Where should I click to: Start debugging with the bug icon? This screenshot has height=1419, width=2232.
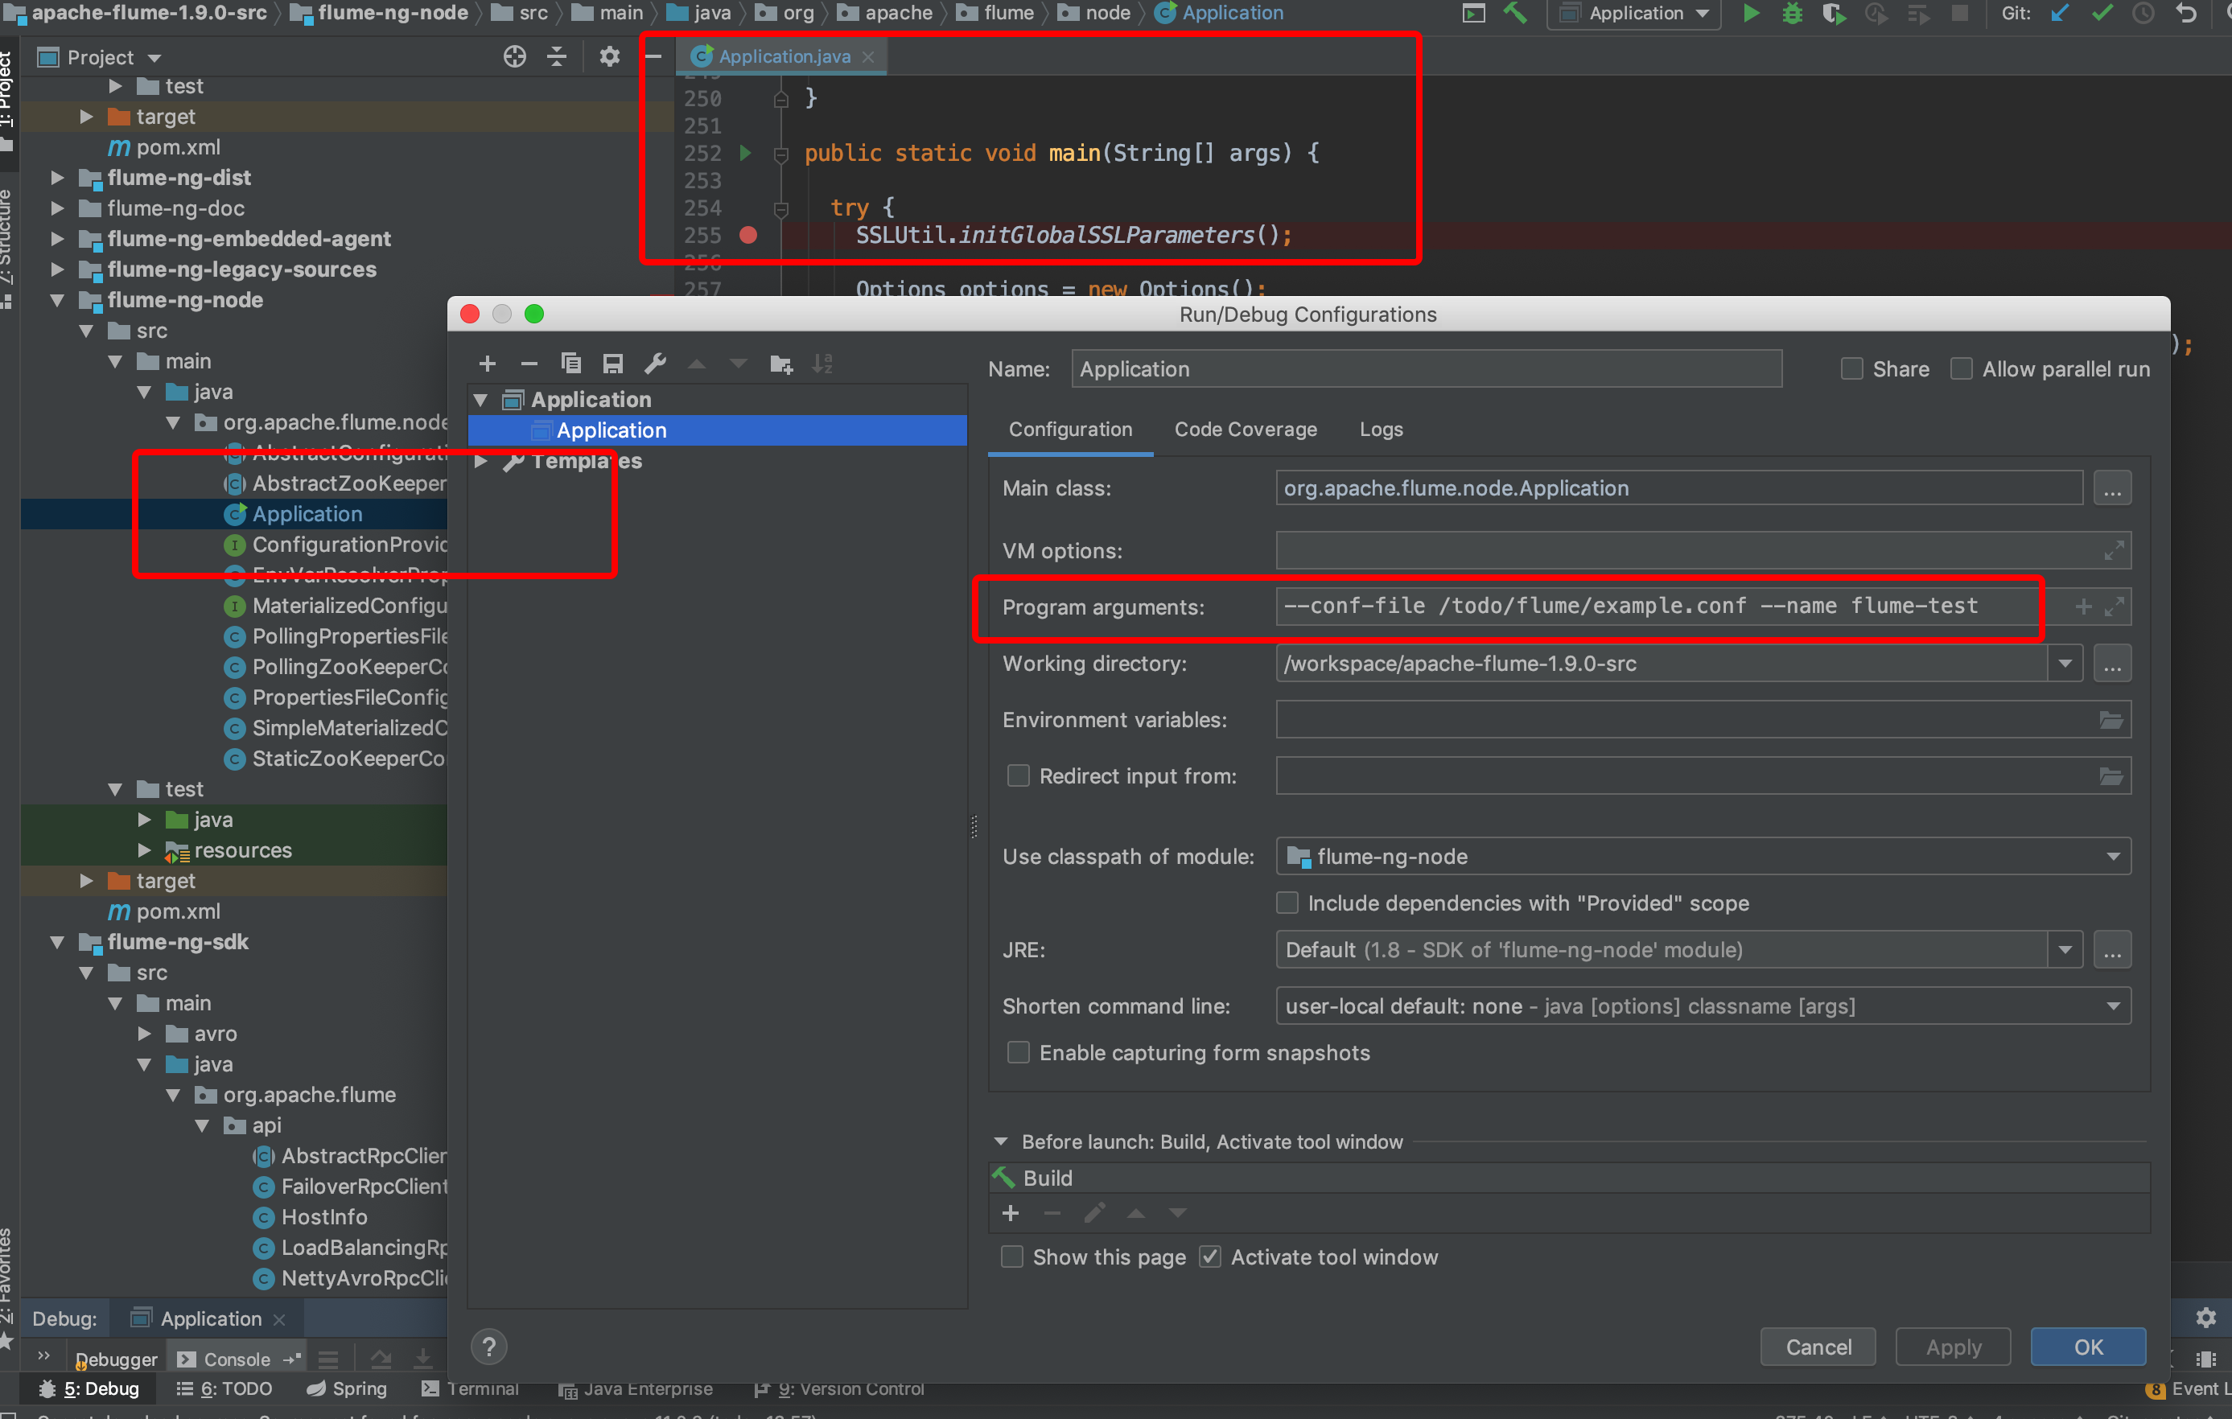tap(1792, 14)
